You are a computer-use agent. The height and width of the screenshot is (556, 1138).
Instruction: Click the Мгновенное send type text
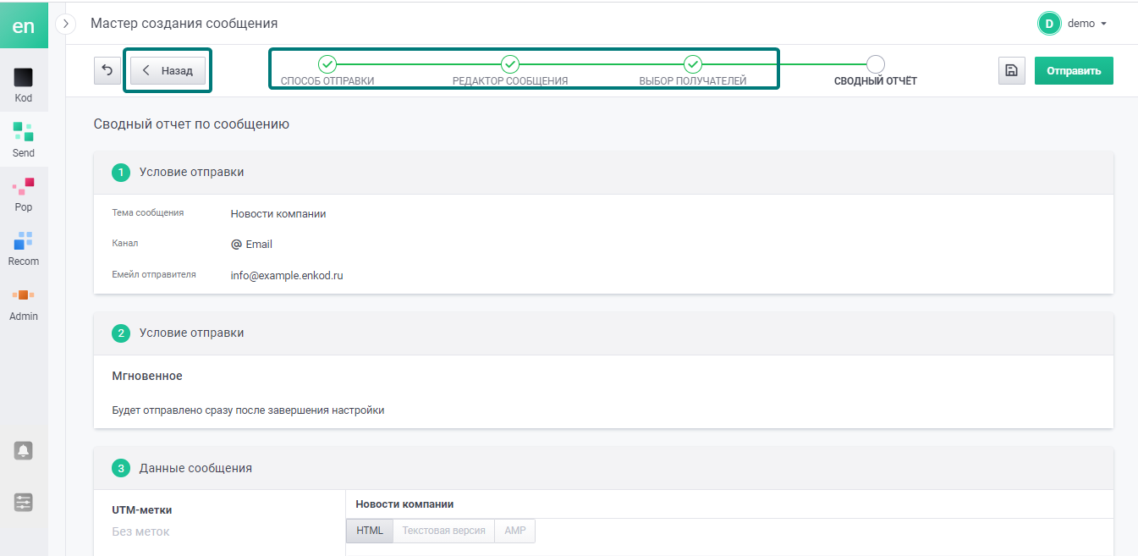pyautogui.click(x=147, y=376)
